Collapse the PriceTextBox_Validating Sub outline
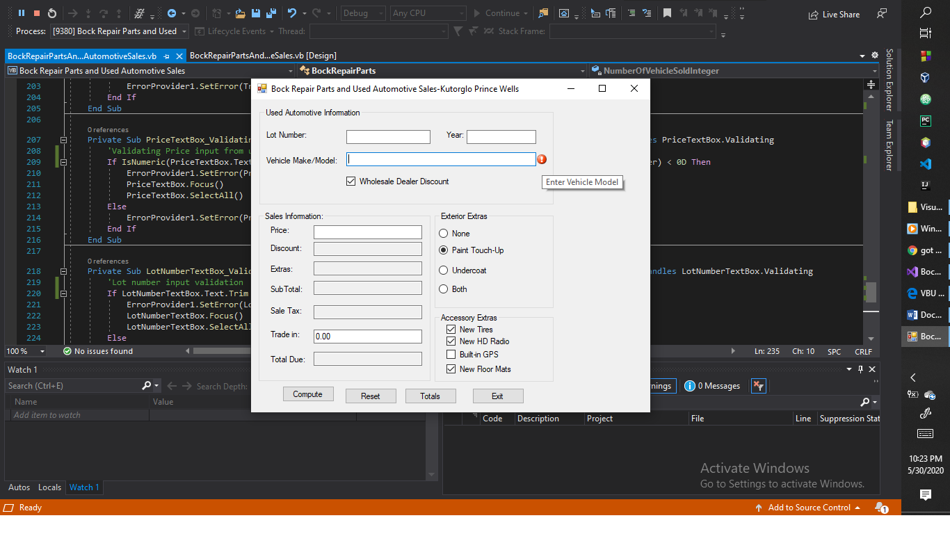 click(x=63, y=140)
